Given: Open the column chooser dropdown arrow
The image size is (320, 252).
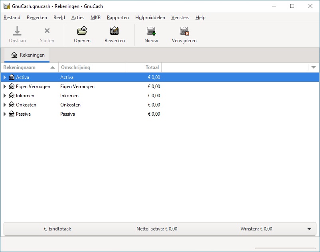Looking at the screenshot, I should (x=314, y=67).
